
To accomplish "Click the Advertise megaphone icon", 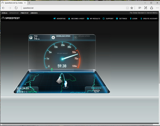I will click(54, 18).
